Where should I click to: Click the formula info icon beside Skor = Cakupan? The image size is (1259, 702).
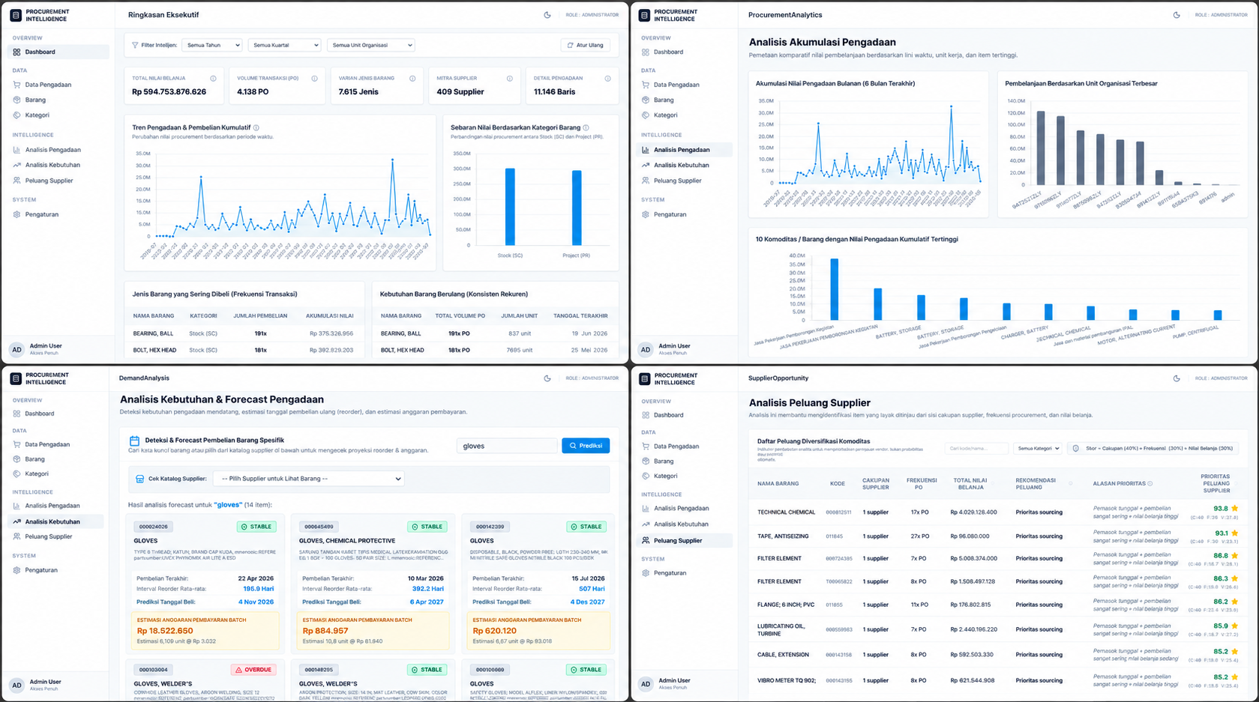1076,449
